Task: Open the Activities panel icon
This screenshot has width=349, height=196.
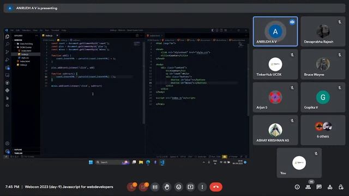Action: point(330,187)
